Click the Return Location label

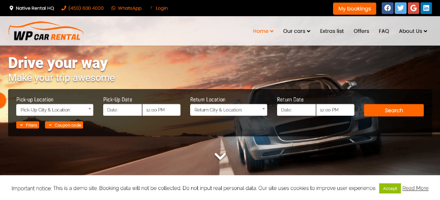click(x=208, y=100)
